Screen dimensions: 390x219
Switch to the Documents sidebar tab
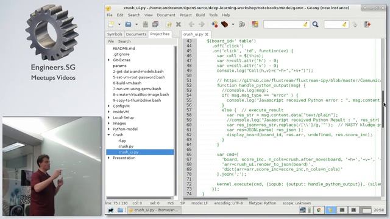(x=136, y=34)
